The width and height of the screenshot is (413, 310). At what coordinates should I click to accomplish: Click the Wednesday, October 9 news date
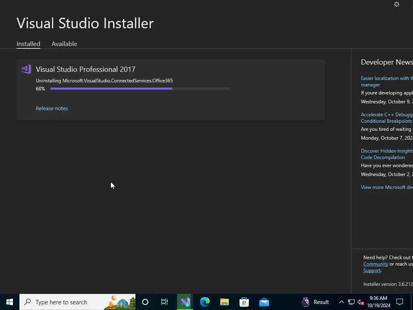[387, 101]
